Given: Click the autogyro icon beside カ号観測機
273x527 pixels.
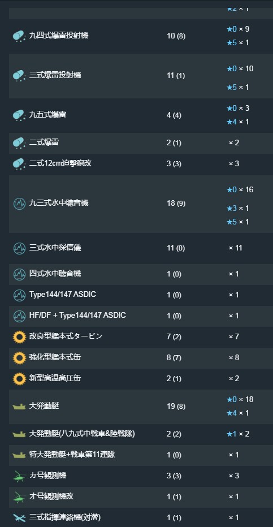Looking at the screenshot, I should coord(19,476).
